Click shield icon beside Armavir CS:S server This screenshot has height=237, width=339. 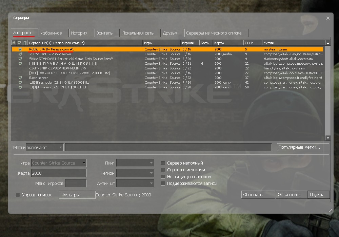20,87
